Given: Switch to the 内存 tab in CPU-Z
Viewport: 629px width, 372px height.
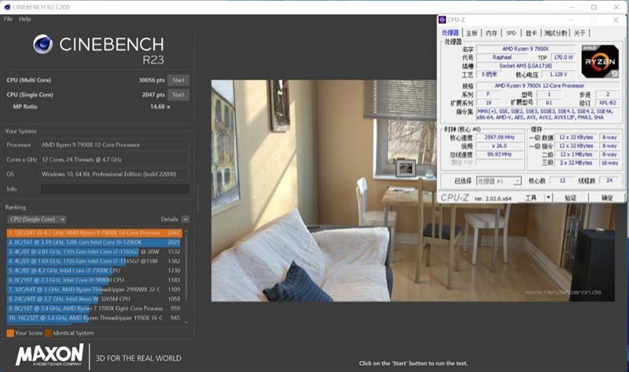Looking at the screenshot, I should tap(491, 33).
